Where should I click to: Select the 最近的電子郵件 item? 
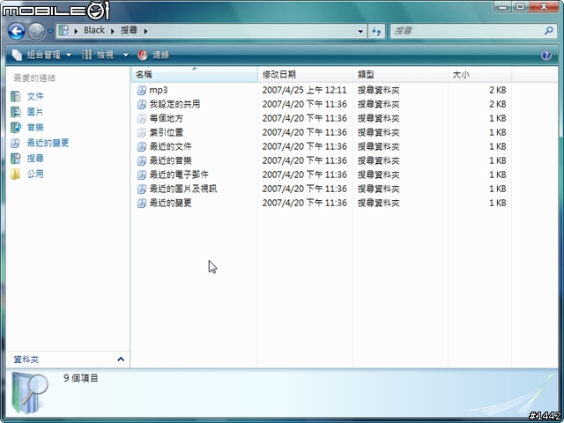point(179,174)
